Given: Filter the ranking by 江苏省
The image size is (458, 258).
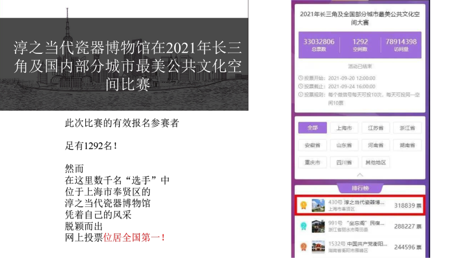Looking at the screenshot, I should pos(376,128).
